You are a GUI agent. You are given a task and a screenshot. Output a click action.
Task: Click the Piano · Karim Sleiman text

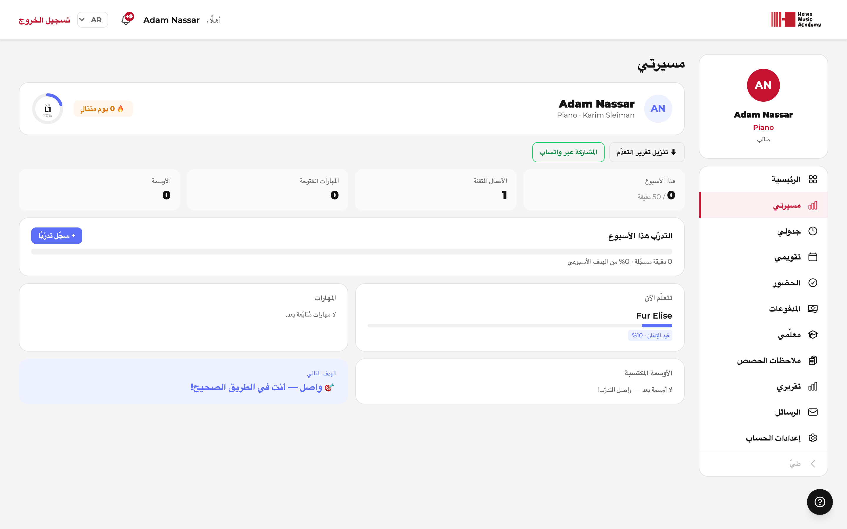pyautogui.click(x=595, y=115)
